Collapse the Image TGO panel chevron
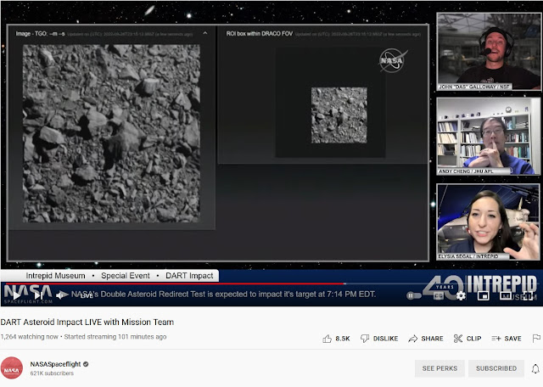 click(205, 33)
